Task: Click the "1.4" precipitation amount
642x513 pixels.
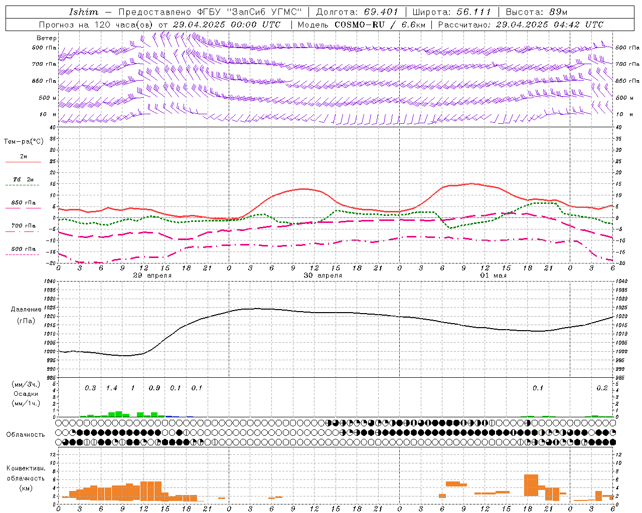Action: coord(111,388)
